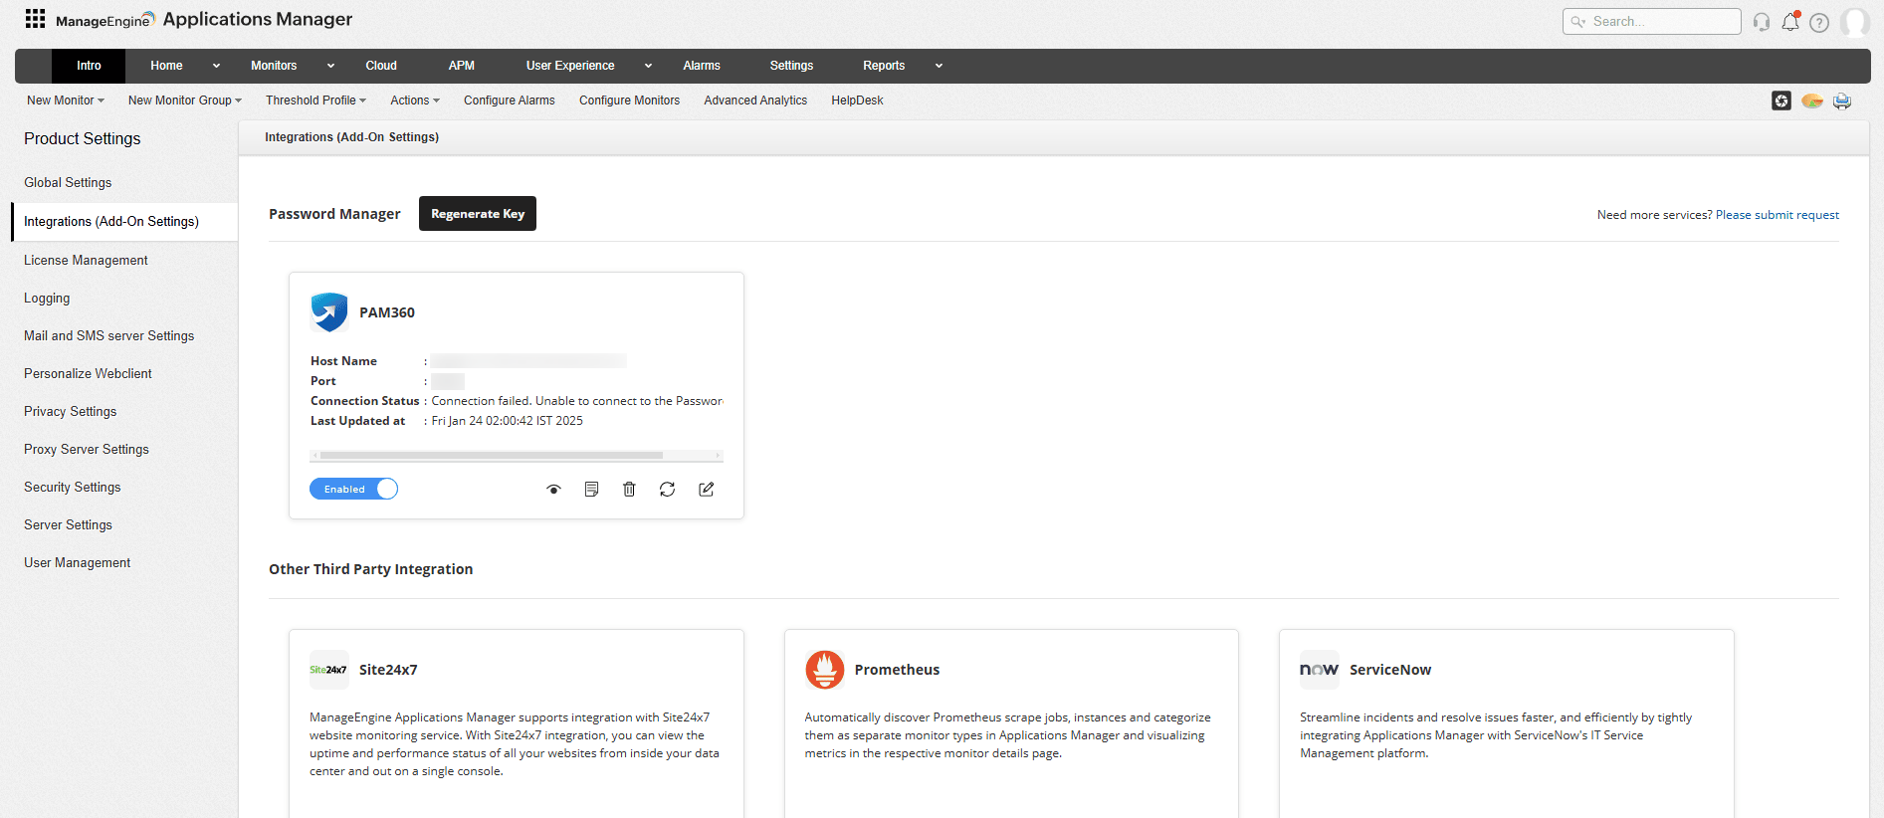View PAM360 details with the eye icon
Screen dimensions: 1884x818
click(554, 490)
